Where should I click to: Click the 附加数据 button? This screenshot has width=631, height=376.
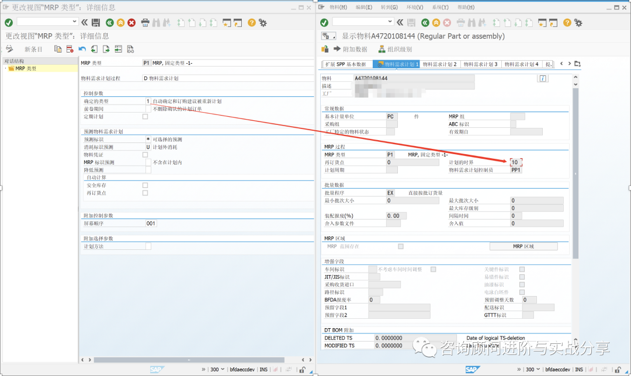click(x=350, y=49)
